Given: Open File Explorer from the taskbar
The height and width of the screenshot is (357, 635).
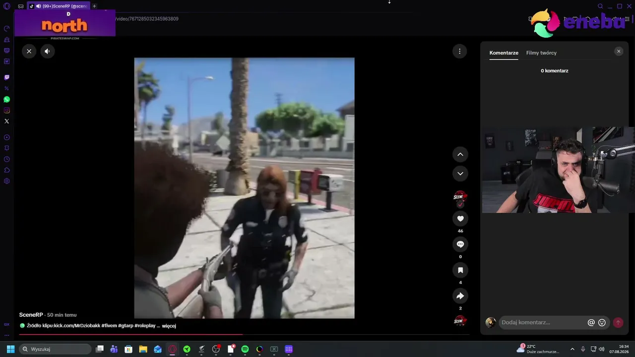Looking at the screenshot, I should [143, 349].
